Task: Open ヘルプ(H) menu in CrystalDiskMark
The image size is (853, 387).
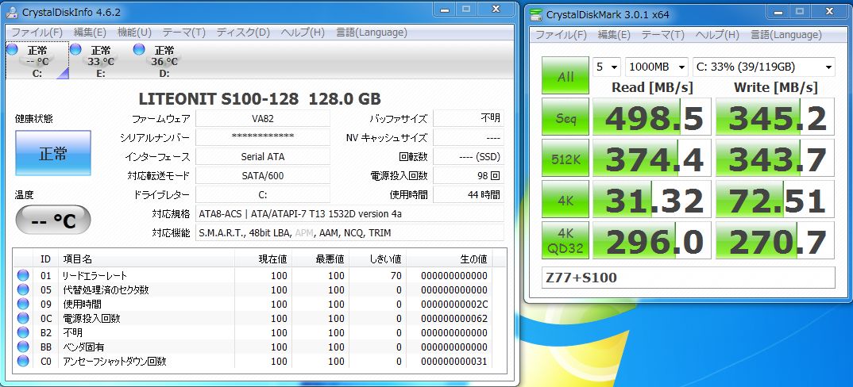Action: [x=717, y=35]
